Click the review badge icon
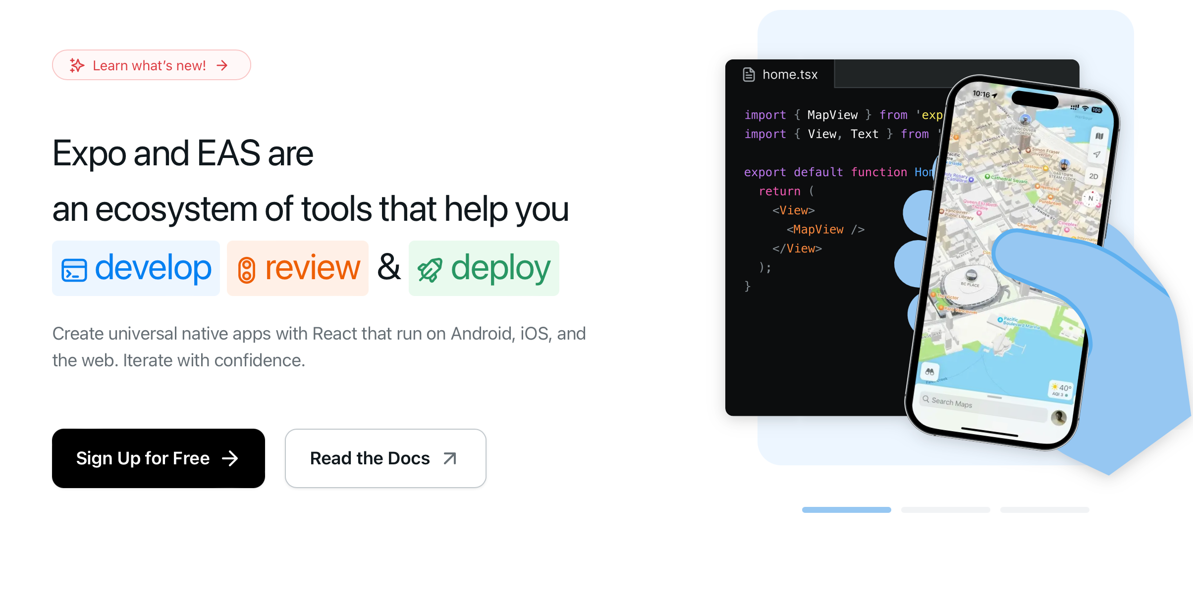 pyautogui.click(x=246, y=270)
